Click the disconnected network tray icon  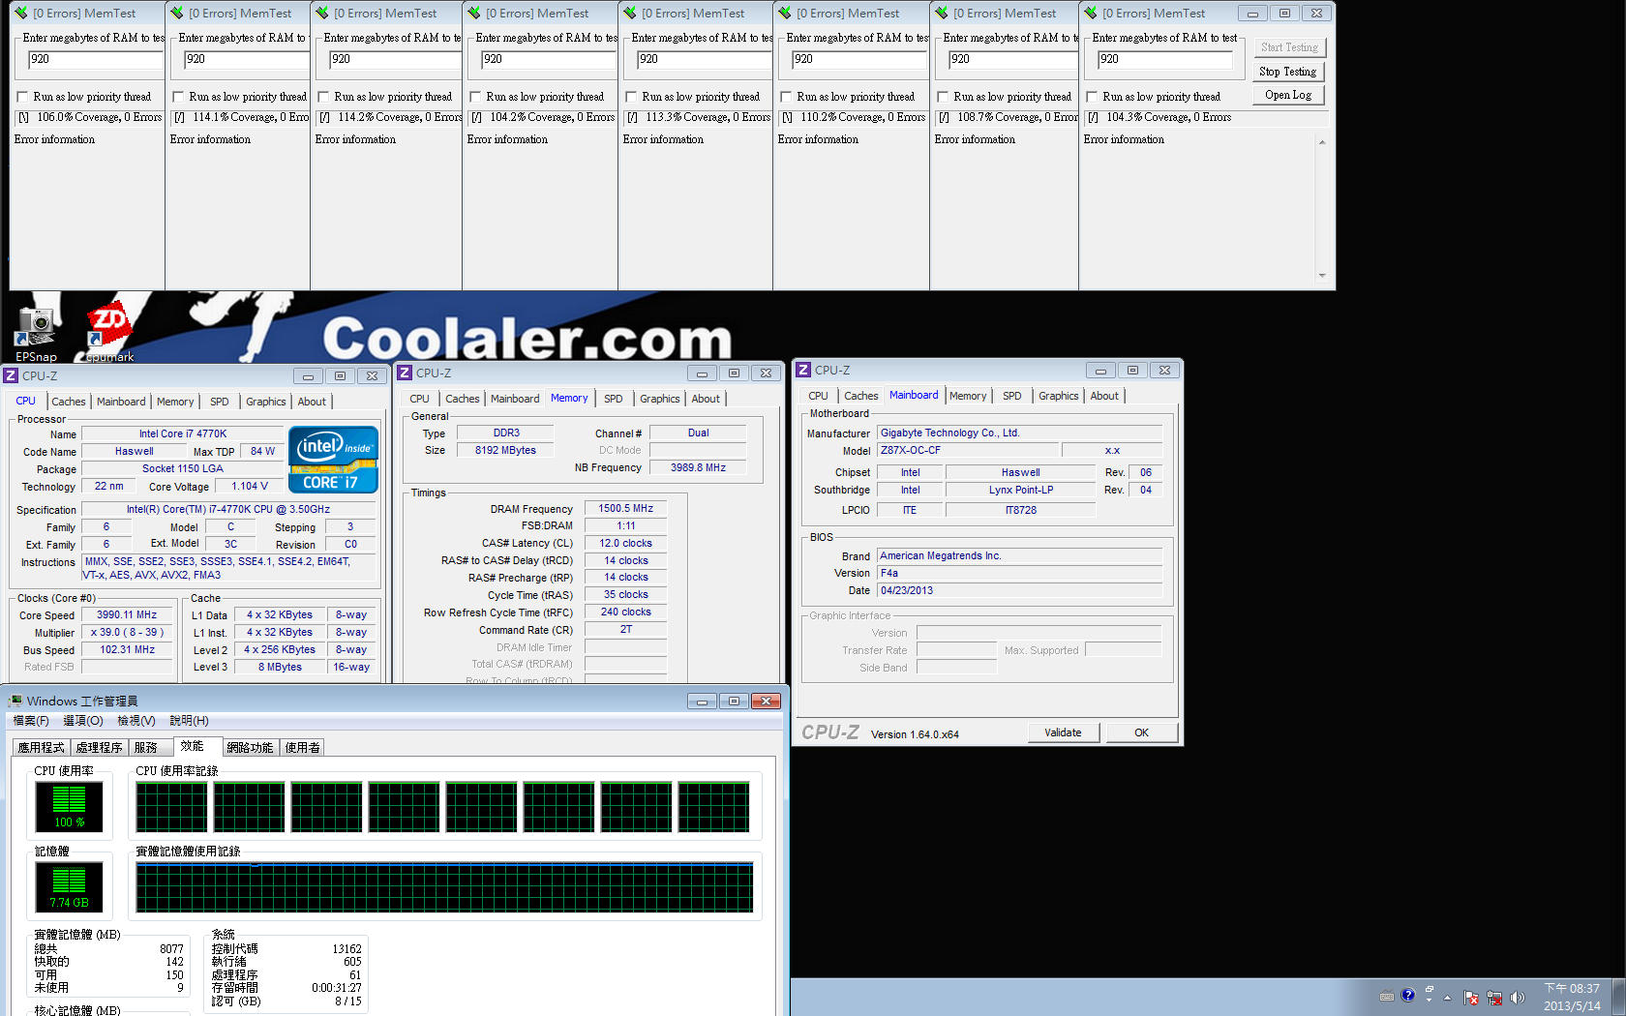(x=1494, y=998)
